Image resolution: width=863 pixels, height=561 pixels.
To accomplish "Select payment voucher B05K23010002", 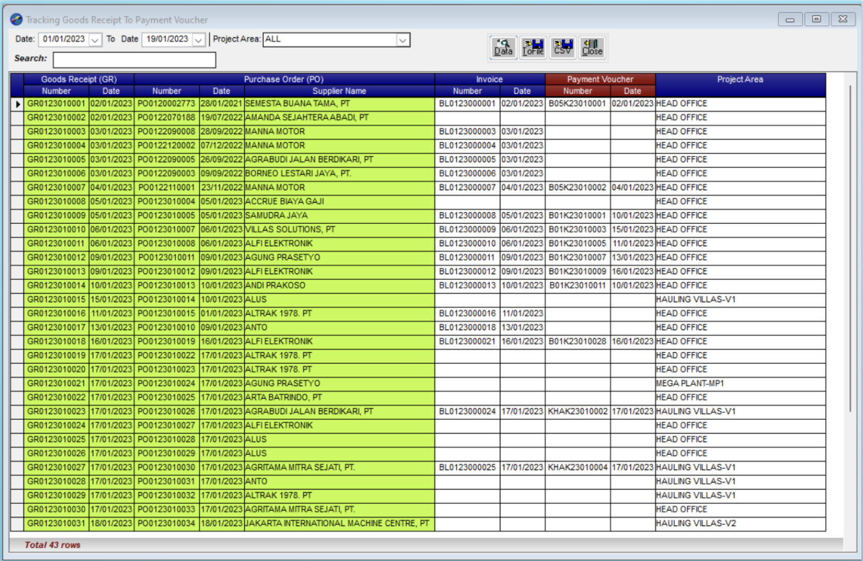I will click(x=578, y=187).
